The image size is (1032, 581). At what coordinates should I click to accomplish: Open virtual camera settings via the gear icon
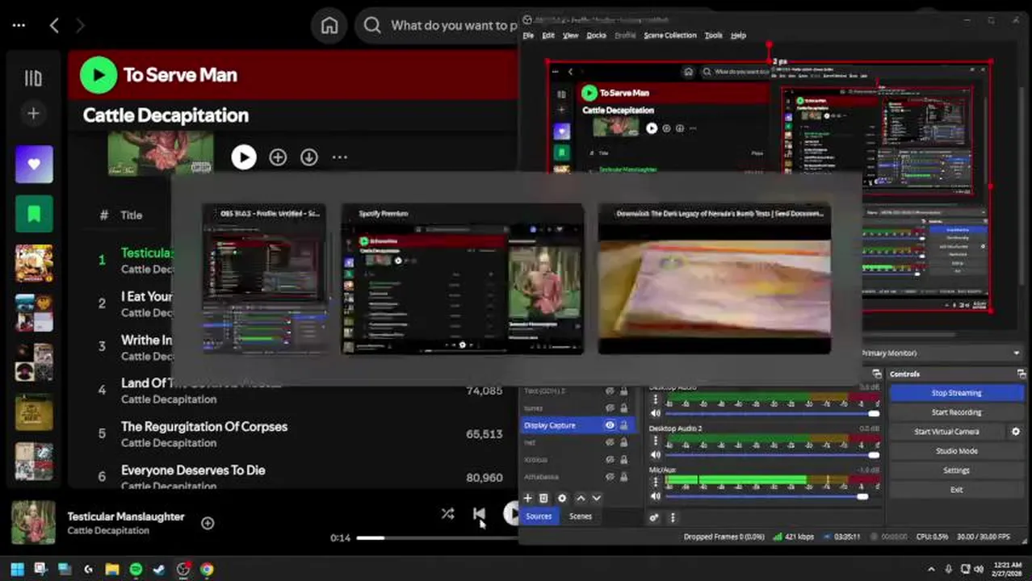point(1016,432)
